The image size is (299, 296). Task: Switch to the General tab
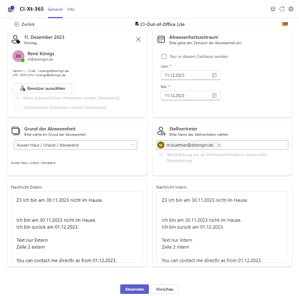pos(55,9)
